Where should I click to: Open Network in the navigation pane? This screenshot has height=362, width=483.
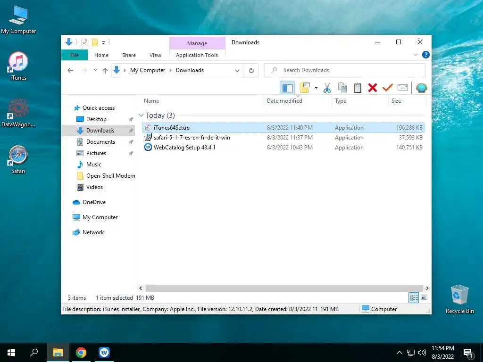pos(88,232)
